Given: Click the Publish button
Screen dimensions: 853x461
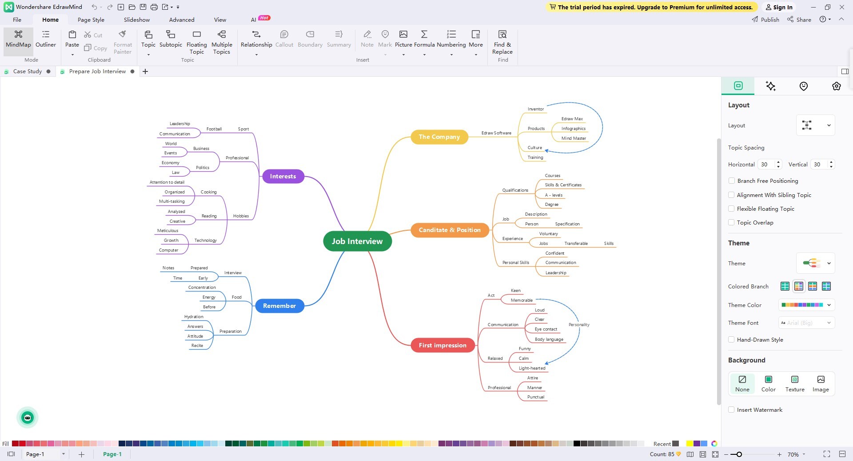Looking at the screenshot, I should click(x=765, y=20).
